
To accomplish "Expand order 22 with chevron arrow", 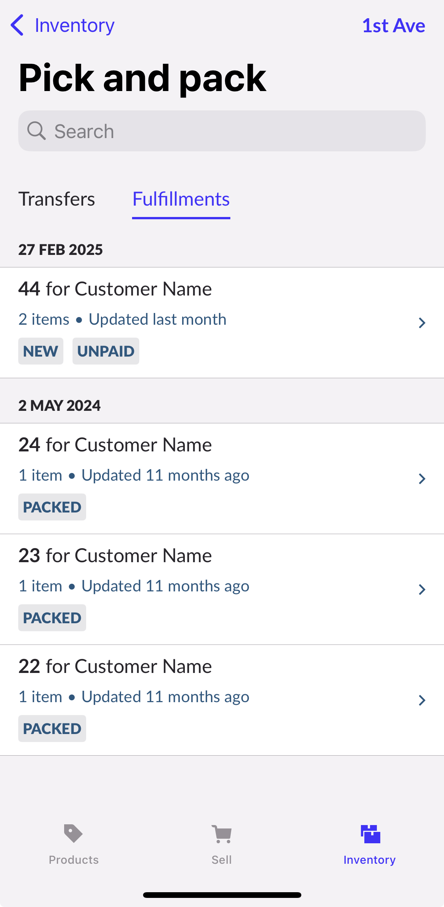I will point(422,700).
